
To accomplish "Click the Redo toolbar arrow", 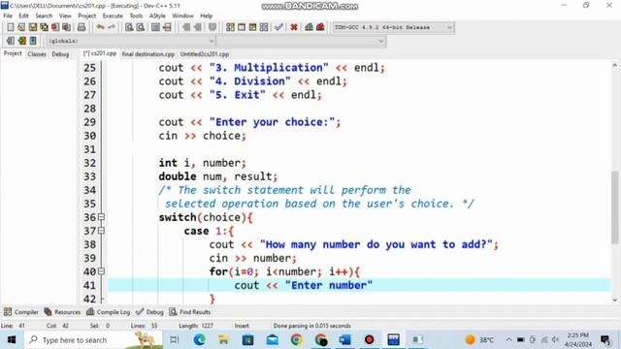I will (112, 27).
